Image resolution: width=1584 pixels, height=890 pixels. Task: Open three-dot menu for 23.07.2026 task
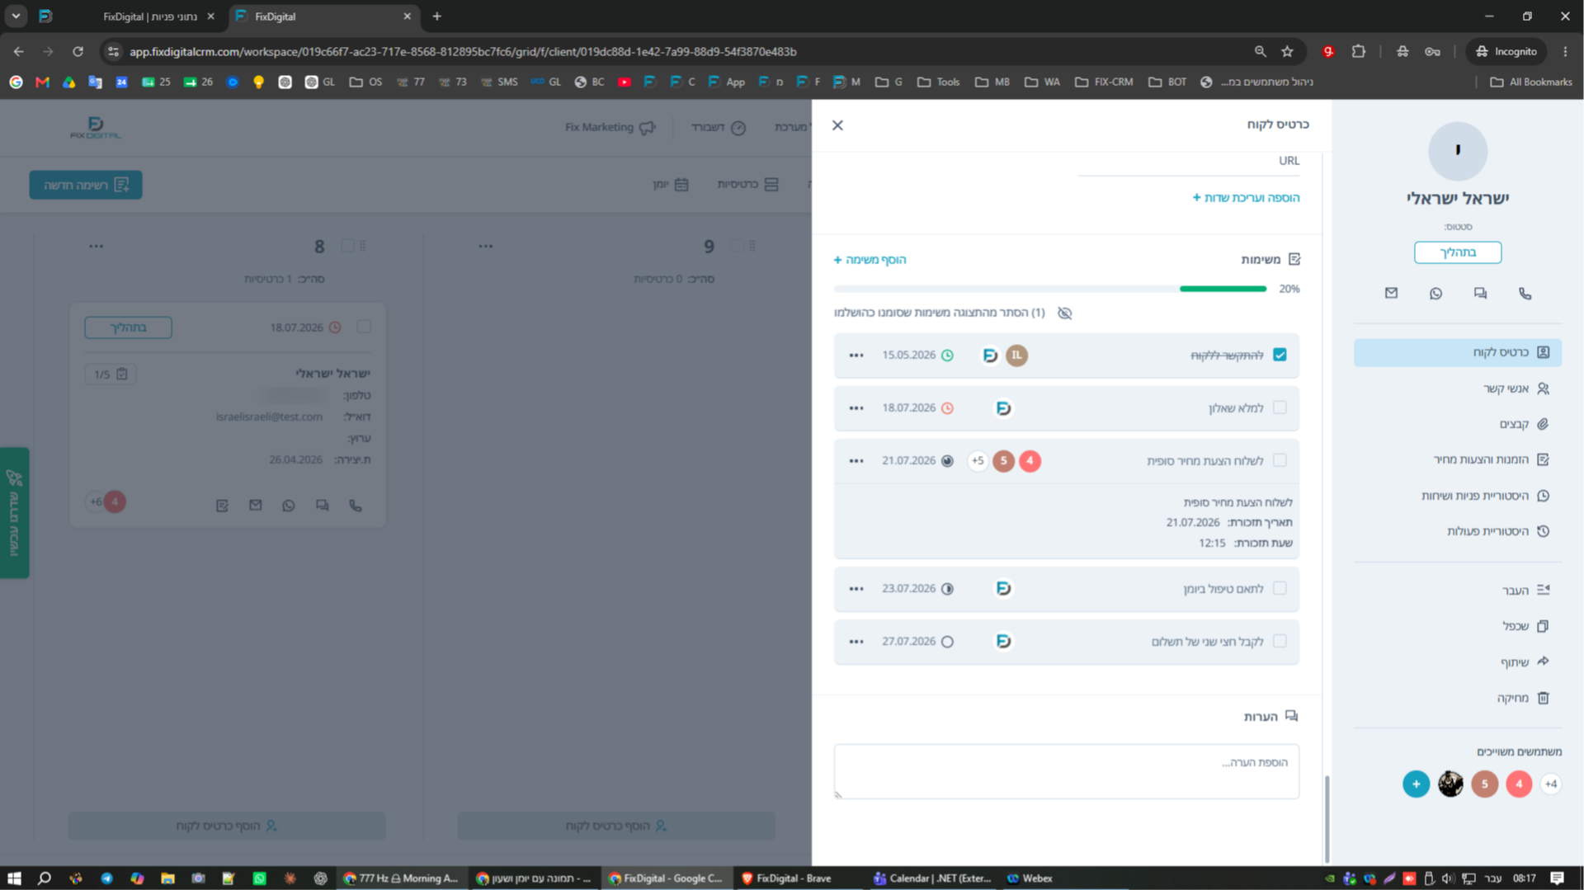[x=856, y=589]
